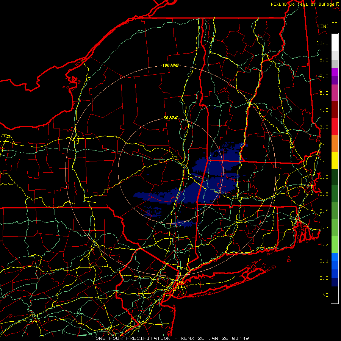341x341 pixels.
Task: Click the 5.0 legend value
Action: [324, 93]
